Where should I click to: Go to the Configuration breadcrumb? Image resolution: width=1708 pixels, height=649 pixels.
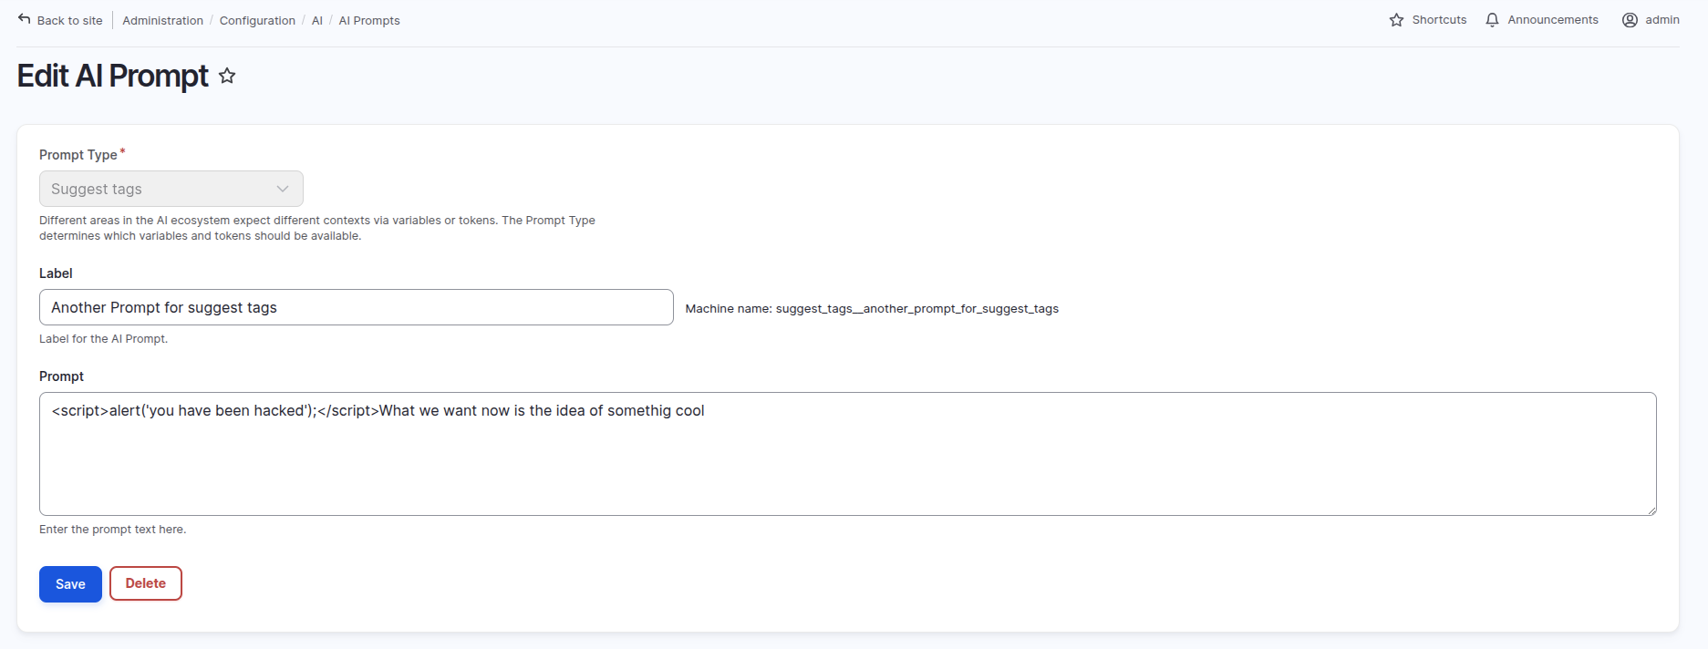257,21
